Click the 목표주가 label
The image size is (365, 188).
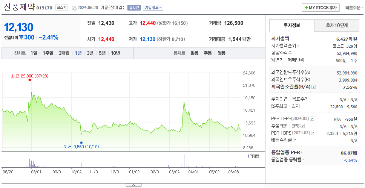pos(300,99)
